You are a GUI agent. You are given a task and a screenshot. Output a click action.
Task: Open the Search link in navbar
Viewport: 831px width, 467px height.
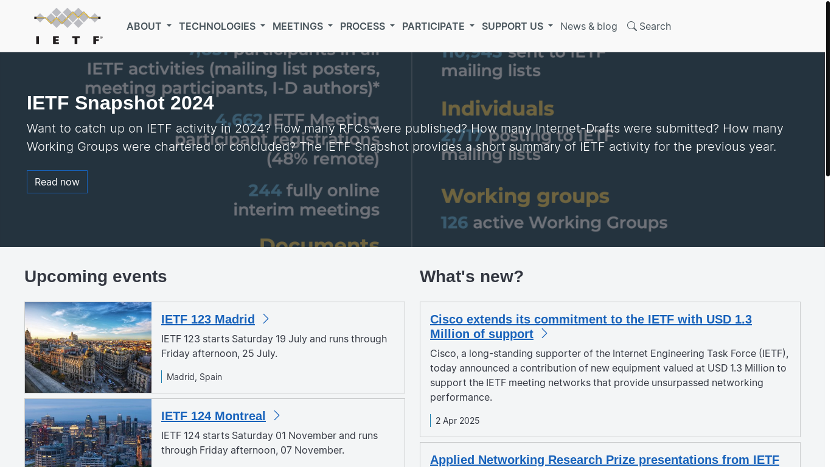coord(649,26)
